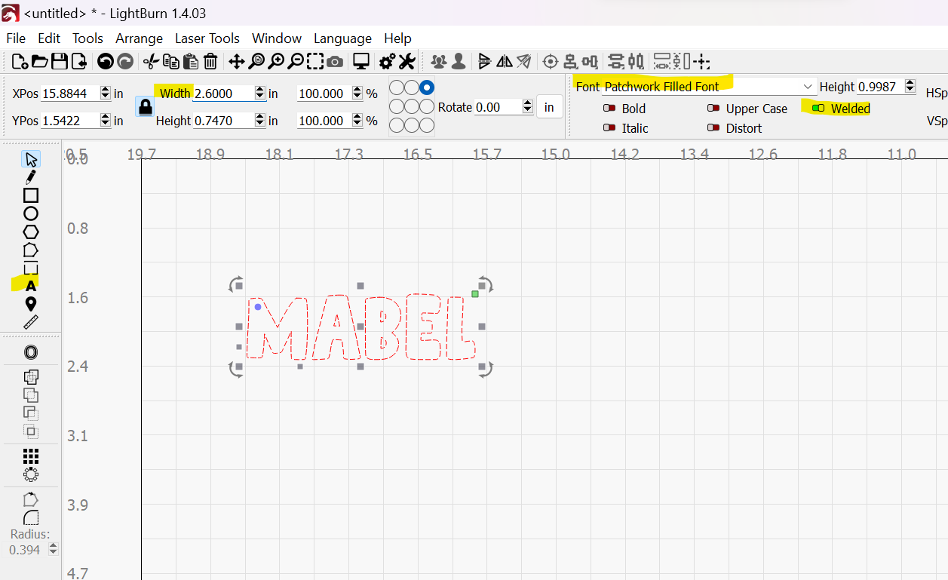
Task: Choose the Measure ruler tool
Action: 31,322
